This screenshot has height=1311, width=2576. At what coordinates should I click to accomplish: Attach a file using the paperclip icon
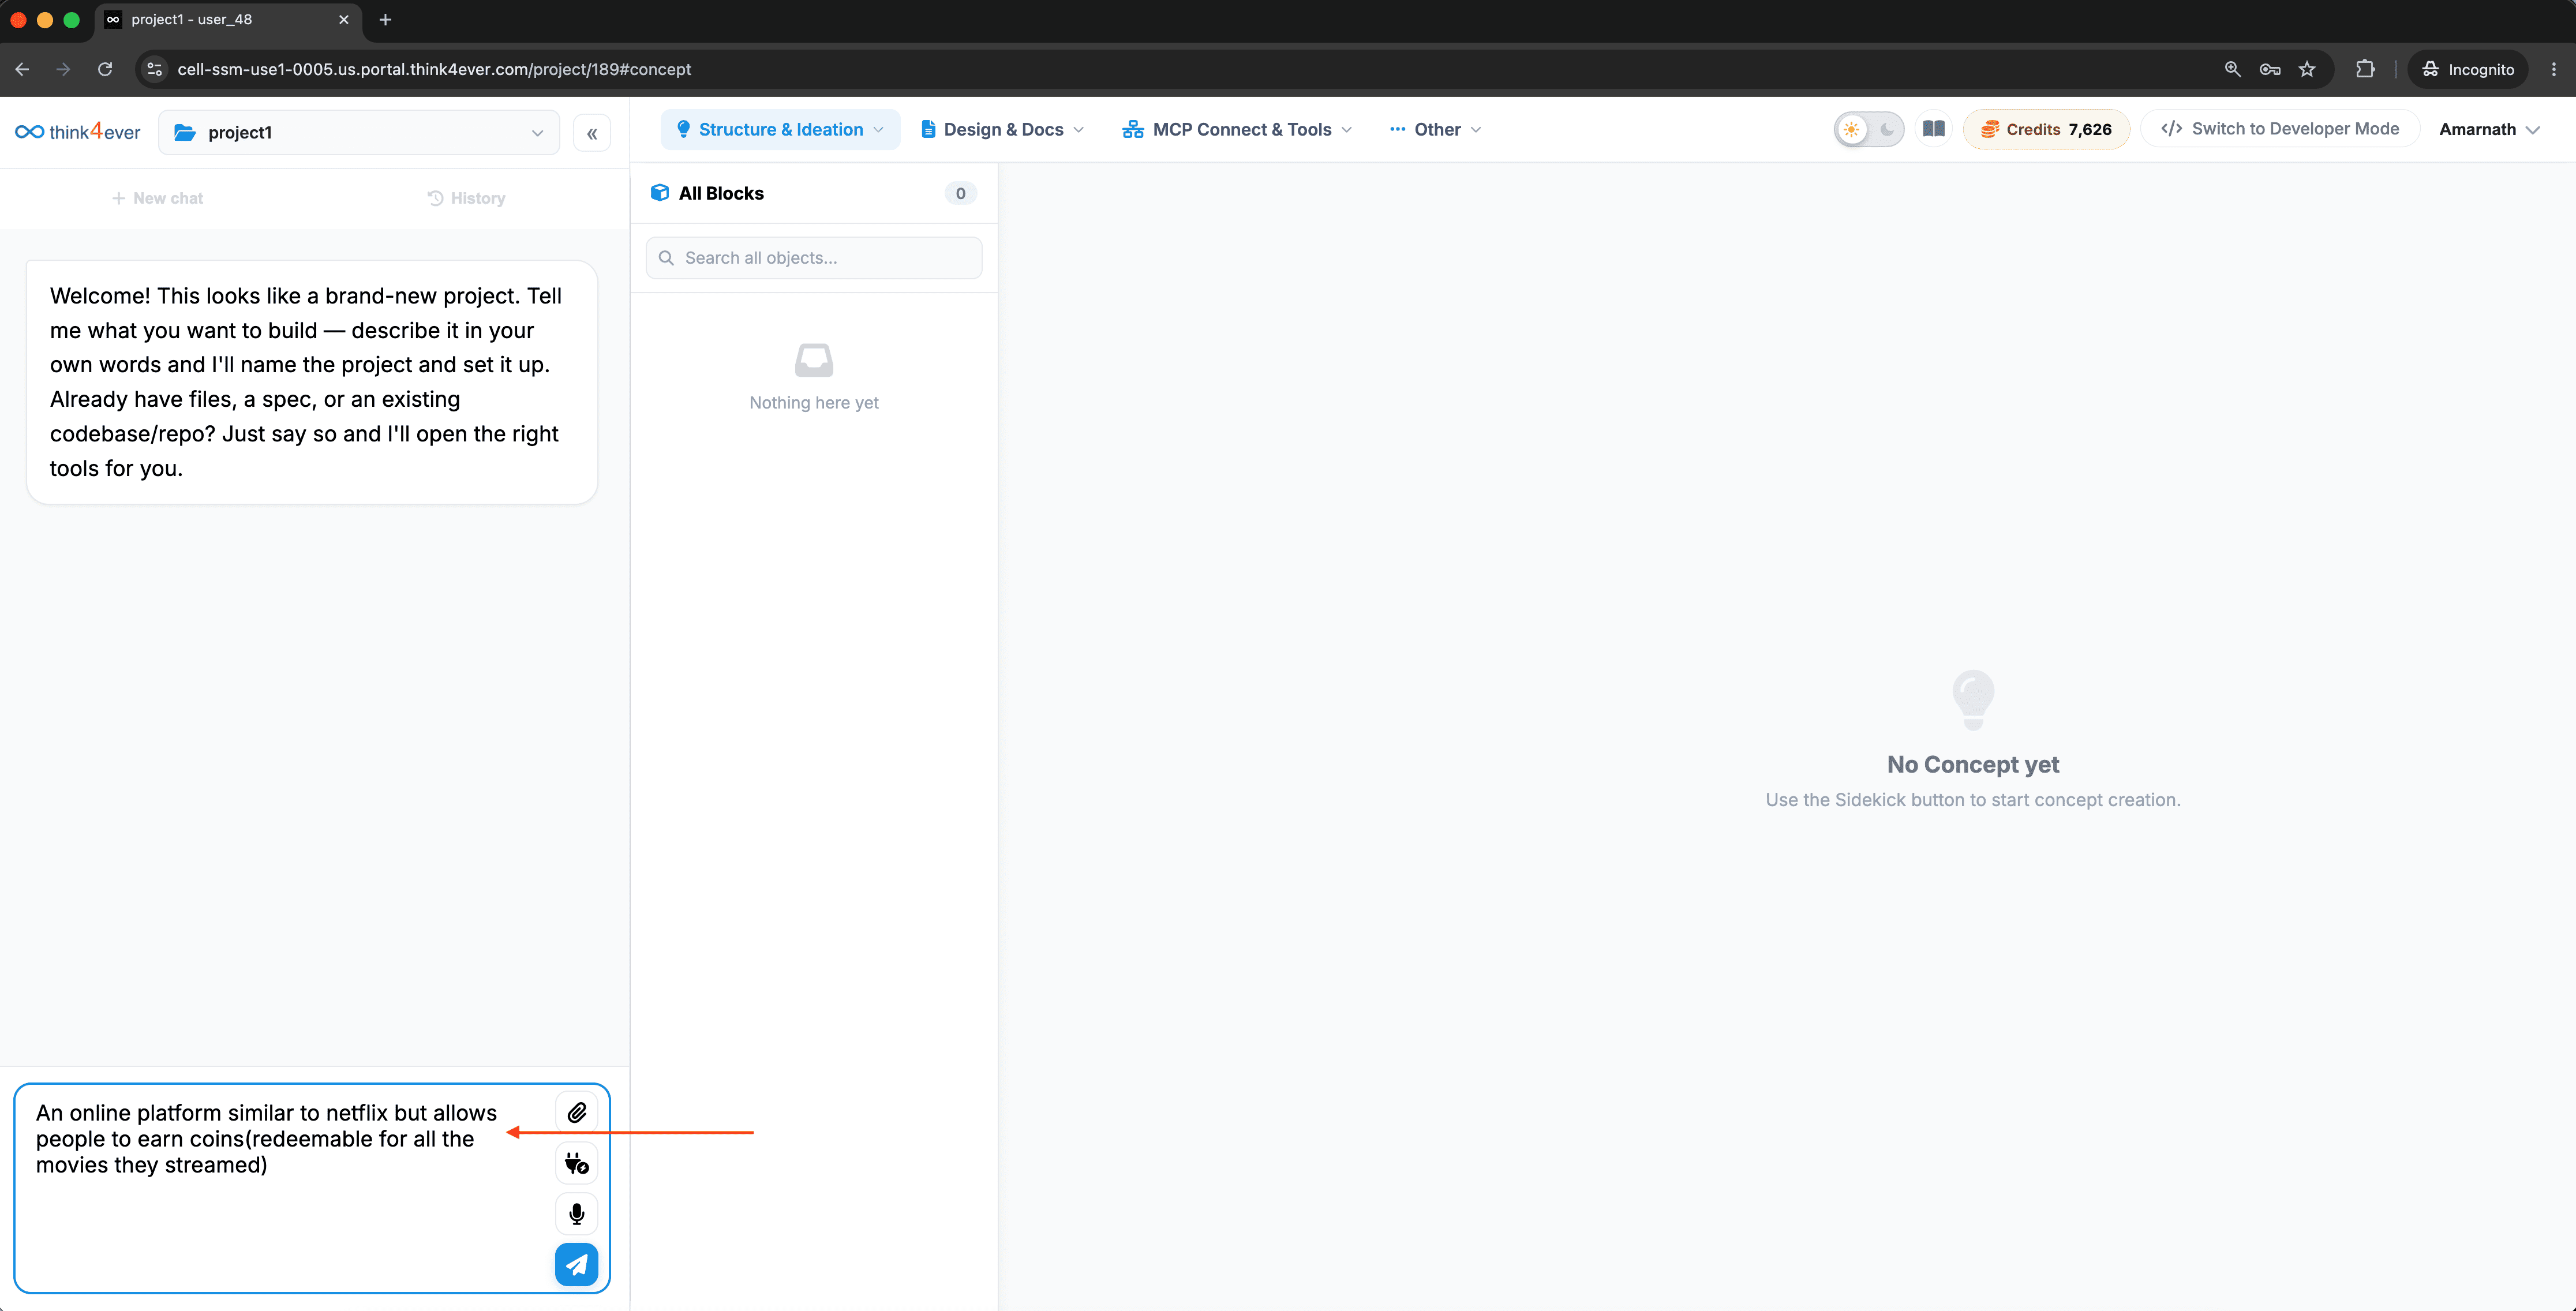[x=577, y=1112]
